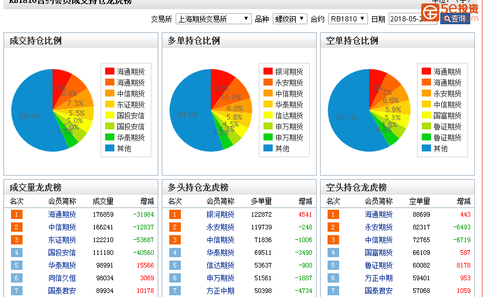Viewport: 483px width, 297px height.
Task: Click the red 增减 value 8178
Action: click(463, 265)
